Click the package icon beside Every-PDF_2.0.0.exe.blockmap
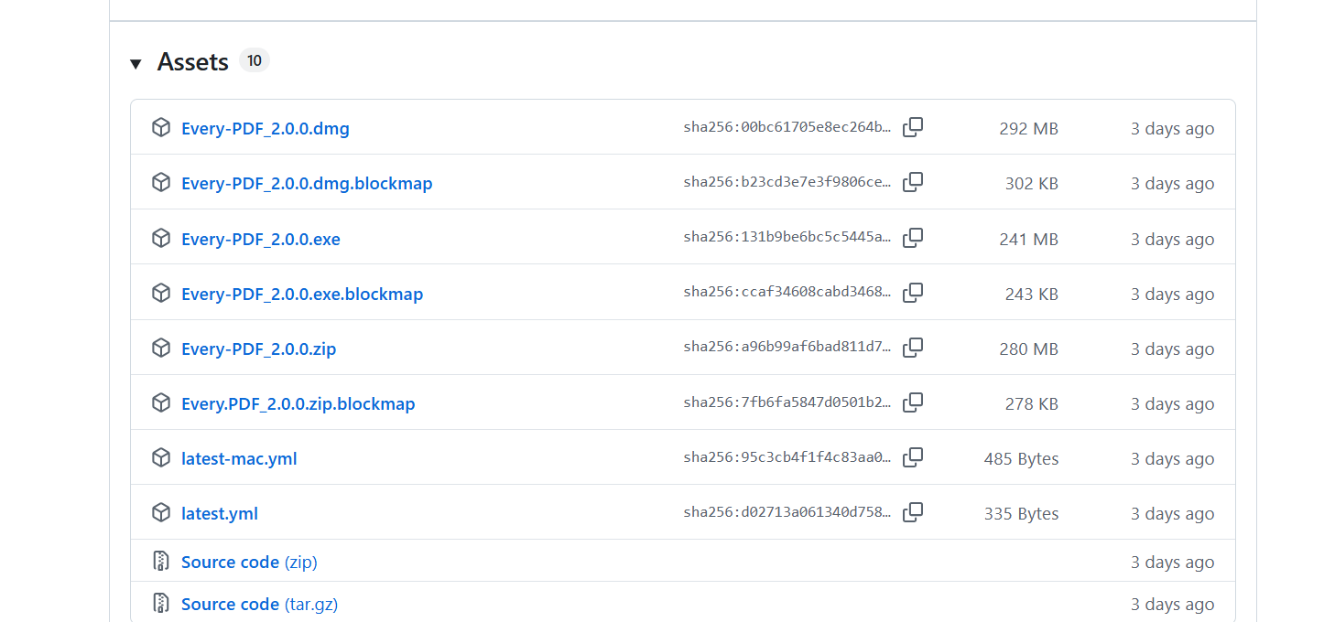Screen dimensions: 1324x622 [161, 293]
